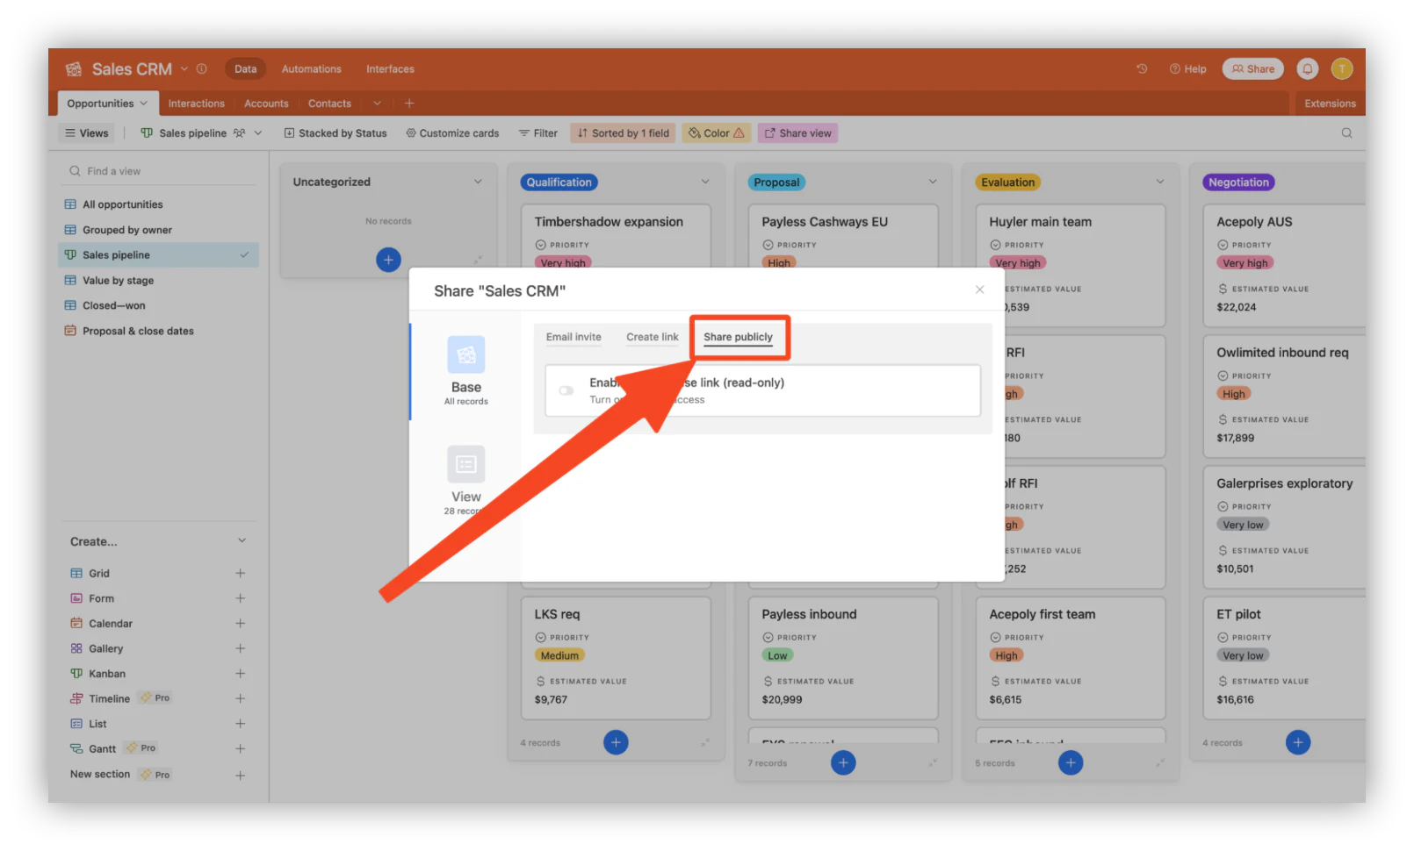Screen dimensions: 1414x851
Task: Open Sorted by 1 field menu
Action: click(x=624, y=133)
